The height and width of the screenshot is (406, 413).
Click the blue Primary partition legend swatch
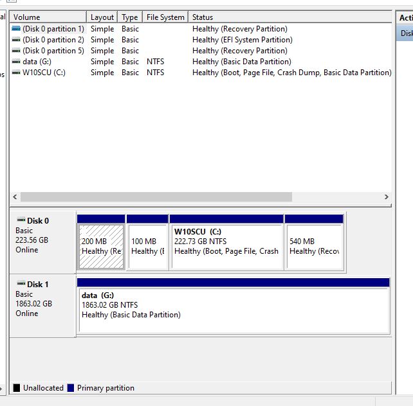click(x=71, y=388)
